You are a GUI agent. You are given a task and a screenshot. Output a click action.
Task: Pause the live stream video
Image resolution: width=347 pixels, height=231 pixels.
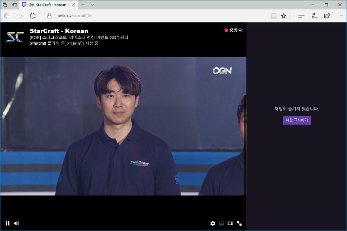tap(7, 223)
